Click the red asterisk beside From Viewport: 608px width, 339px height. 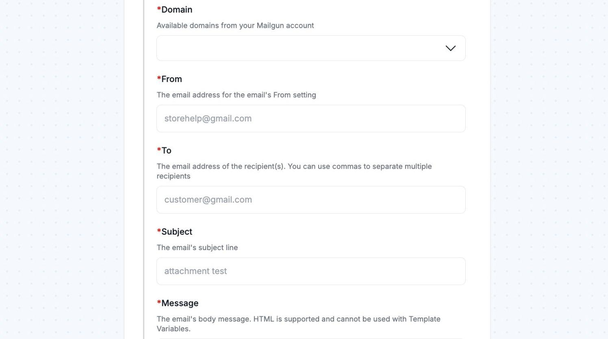(159, 79)
